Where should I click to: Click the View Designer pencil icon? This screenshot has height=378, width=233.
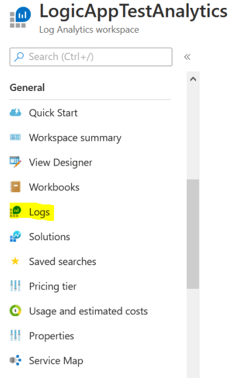point(15,162)
